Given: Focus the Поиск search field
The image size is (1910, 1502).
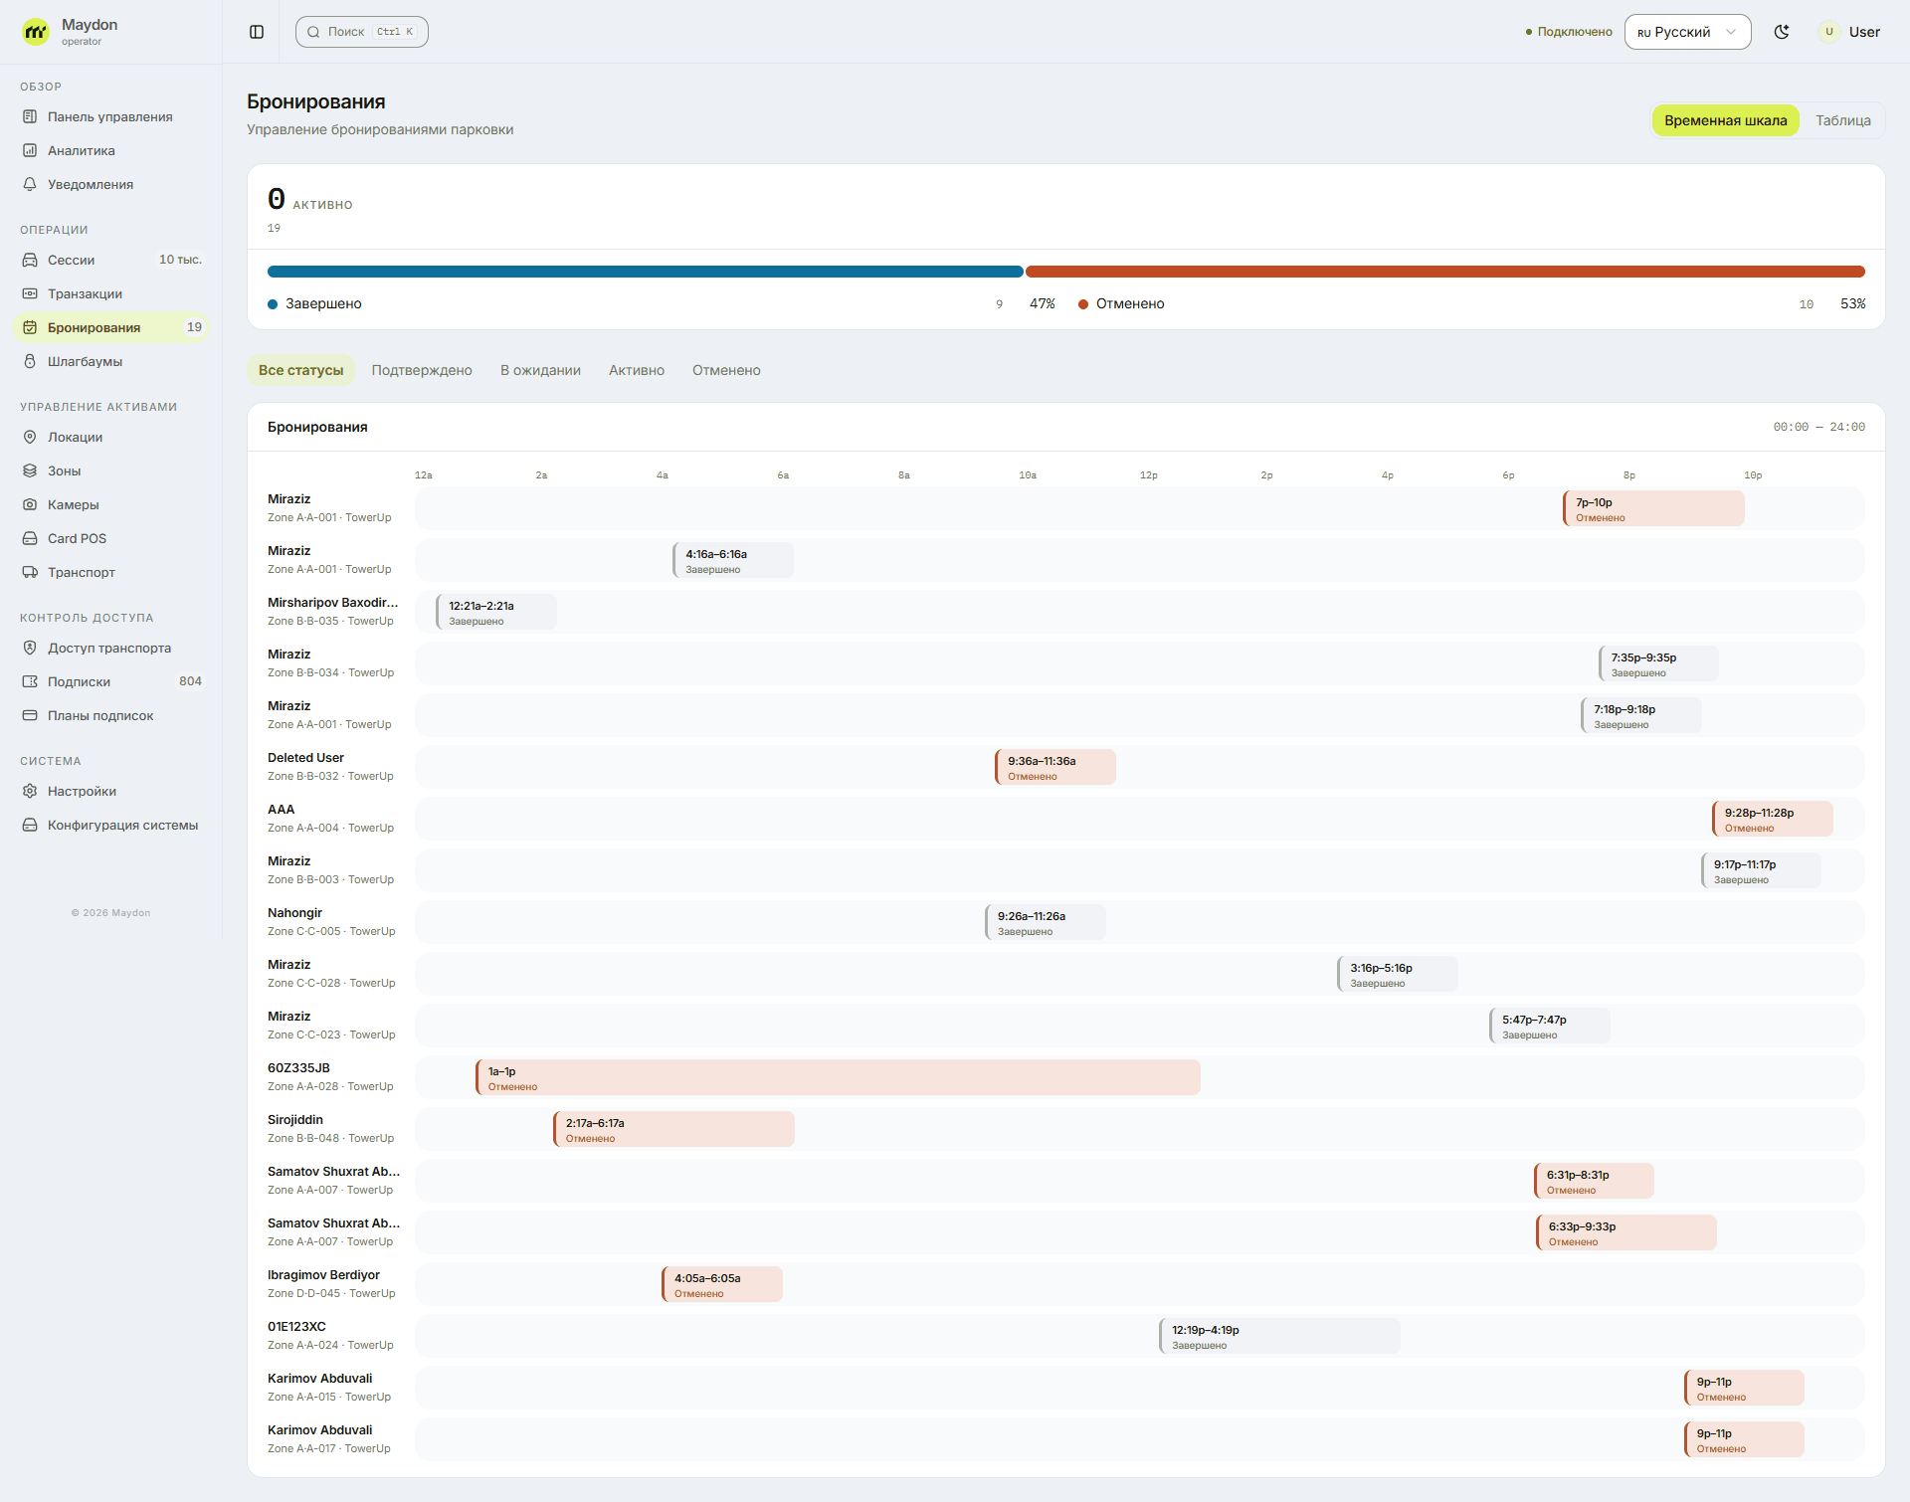Looking at the screenshot, I should click(361, 32).
